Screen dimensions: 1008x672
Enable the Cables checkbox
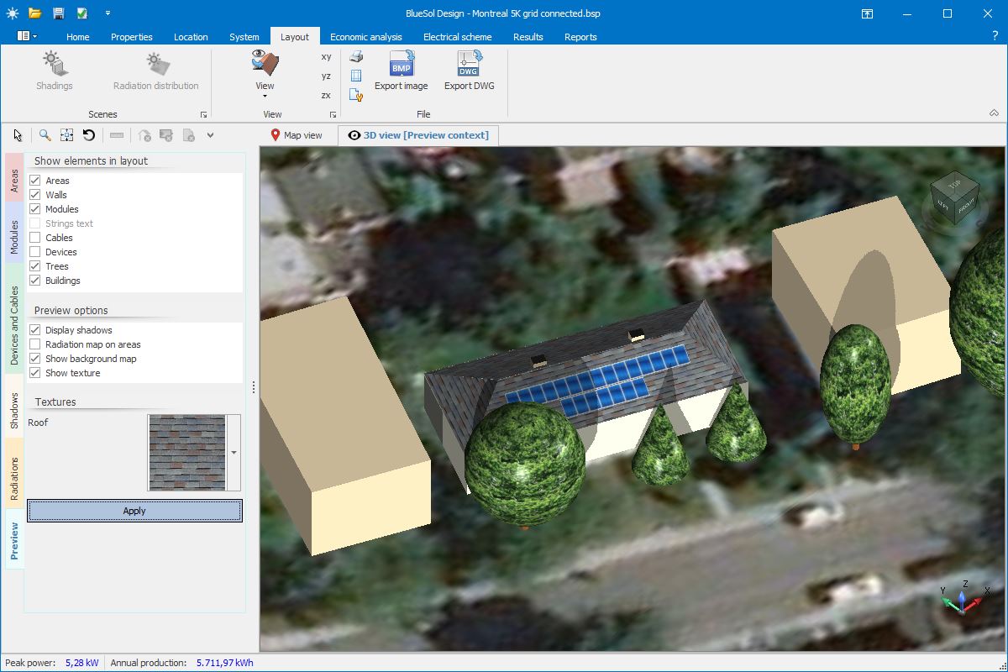click(x=35, y=238)
